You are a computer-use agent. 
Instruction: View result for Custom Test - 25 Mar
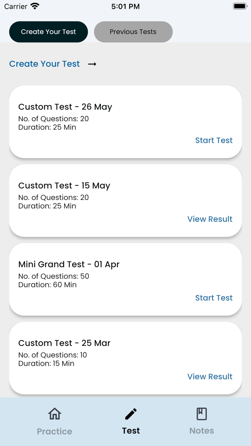[210, 376]
